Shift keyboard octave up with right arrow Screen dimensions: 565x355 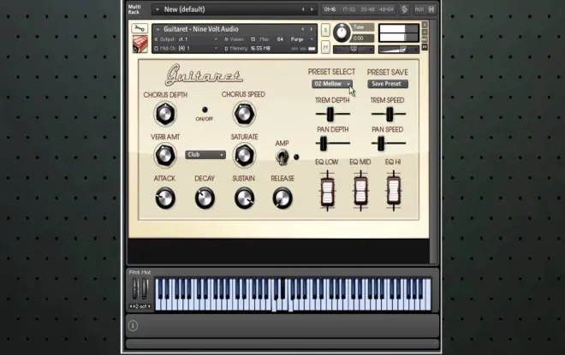pos(148,307)
